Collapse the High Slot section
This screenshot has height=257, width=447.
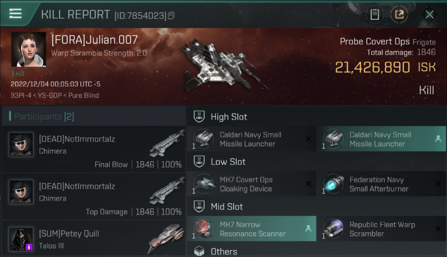point(220,117)
